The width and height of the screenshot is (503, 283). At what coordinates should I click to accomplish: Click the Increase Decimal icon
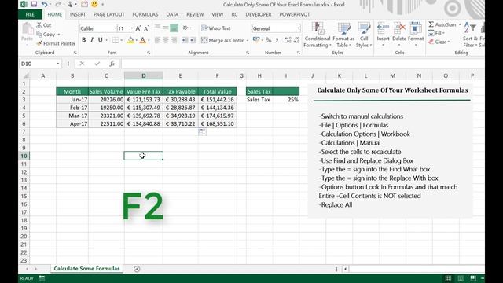coord(288,40)
